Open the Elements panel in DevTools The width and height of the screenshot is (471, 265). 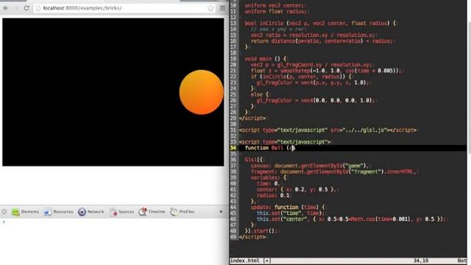click(25, 212)
